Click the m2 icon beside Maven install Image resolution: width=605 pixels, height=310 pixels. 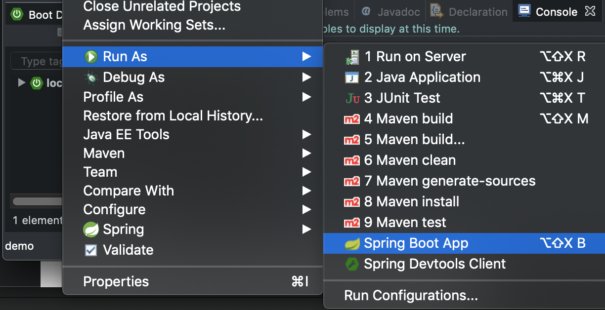tap(351, 202)
